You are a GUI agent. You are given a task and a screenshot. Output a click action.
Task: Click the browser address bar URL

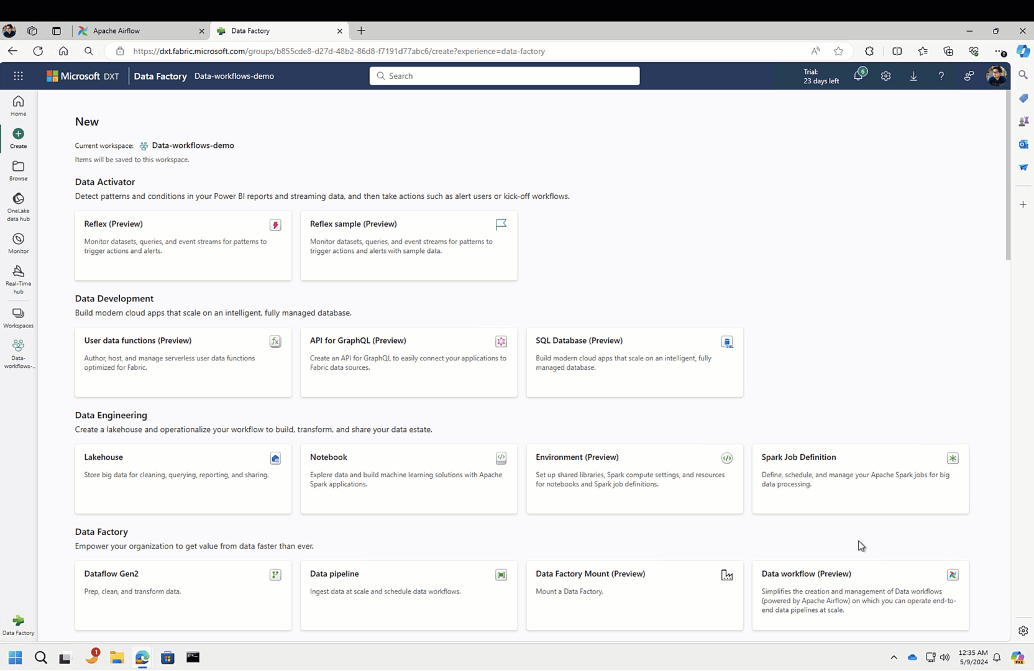[339, 51]
